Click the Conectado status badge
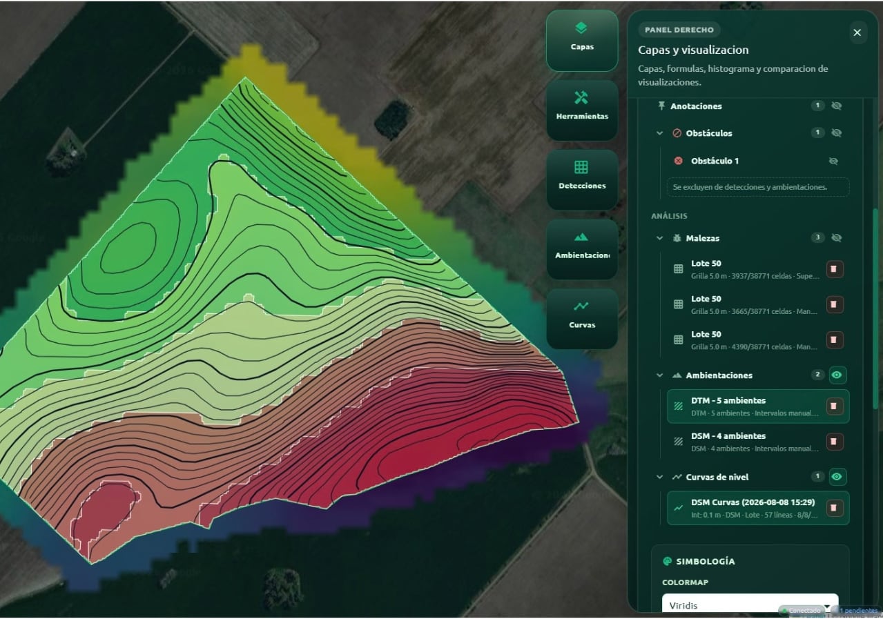The width and height of the screenshot is (883, 619). point(801,611)
